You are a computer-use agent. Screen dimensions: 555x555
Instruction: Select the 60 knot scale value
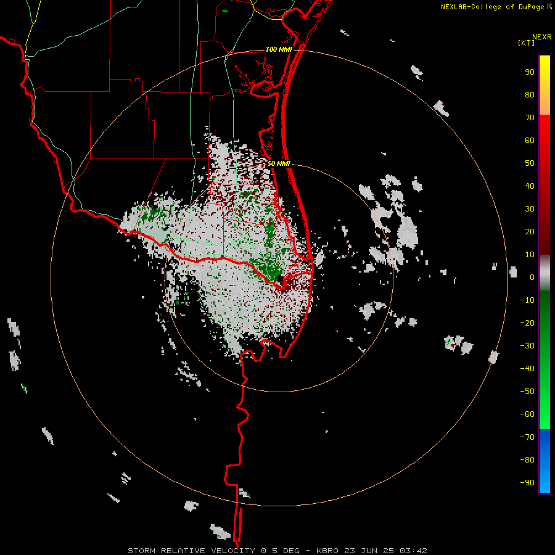530,140
